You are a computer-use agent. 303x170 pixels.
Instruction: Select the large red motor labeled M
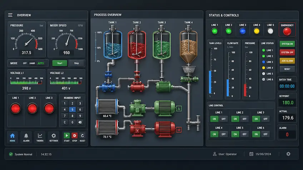point(165,129)
